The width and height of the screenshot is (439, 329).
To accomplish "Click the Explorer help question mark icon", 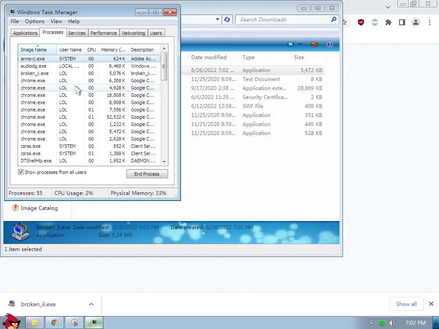I will click(x=330, y=44).
